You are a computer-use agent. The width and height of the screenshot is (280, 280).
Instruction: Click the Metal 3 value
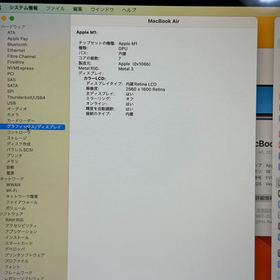126,69
